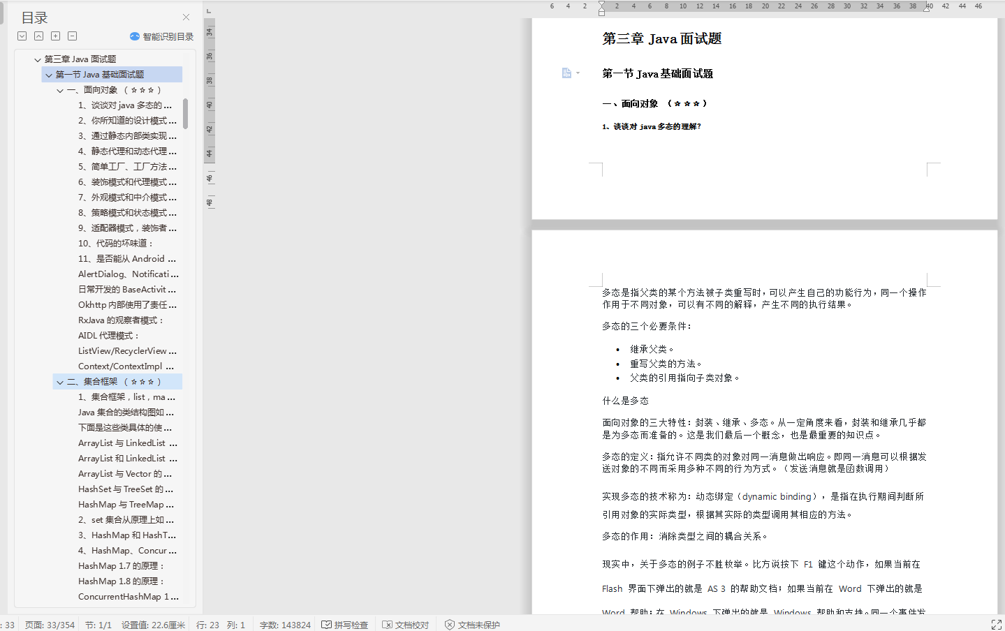Click the right indent marker on horizontal ruler

927,8
